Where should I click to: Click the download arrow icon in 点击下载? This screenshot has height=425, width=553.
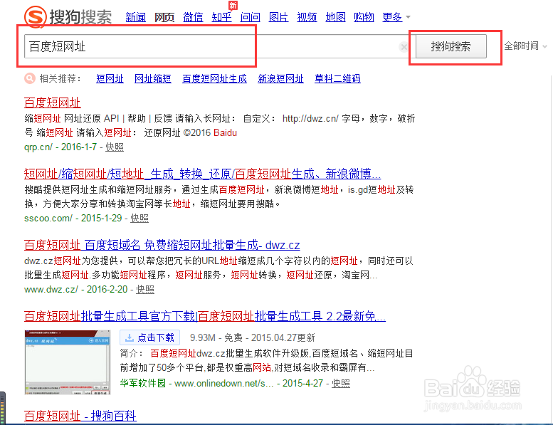[x=129, y=337]
